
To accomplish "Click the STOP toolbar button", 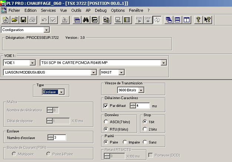I will coord(148,20).
